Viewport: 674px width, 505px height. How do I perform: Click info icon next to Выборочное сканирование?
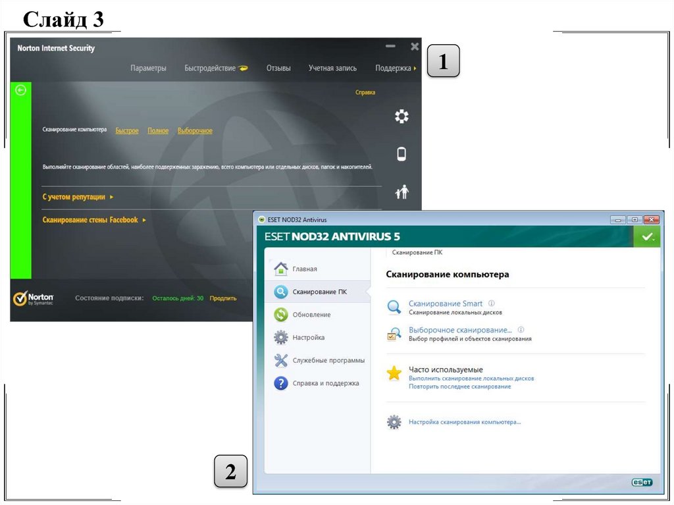[521, 329]
